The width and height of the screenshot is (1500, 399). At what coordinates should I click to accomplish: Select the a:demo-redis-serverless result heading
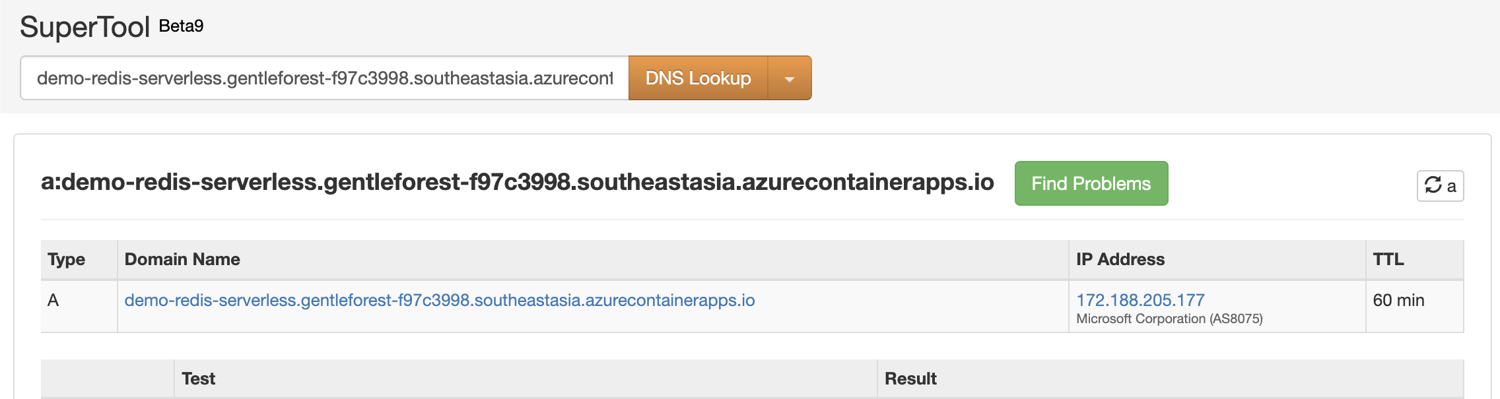518,181
